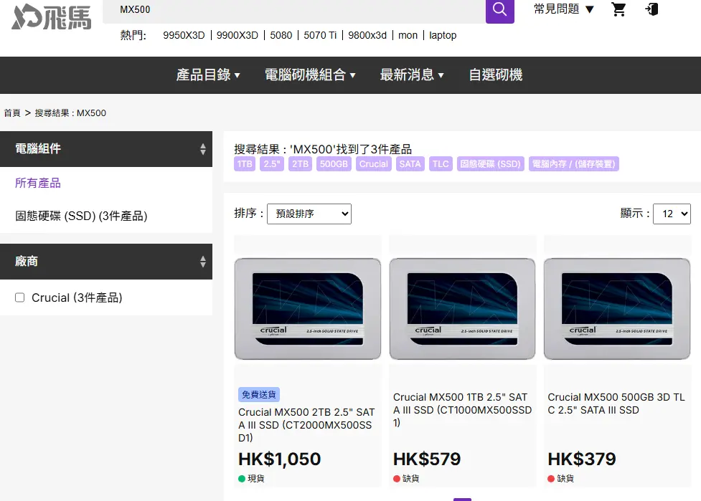Image resolution: width=701 pixels, height=501 pixels.
Task: Click the 2TB filter tag
Action: pos(300,164)
